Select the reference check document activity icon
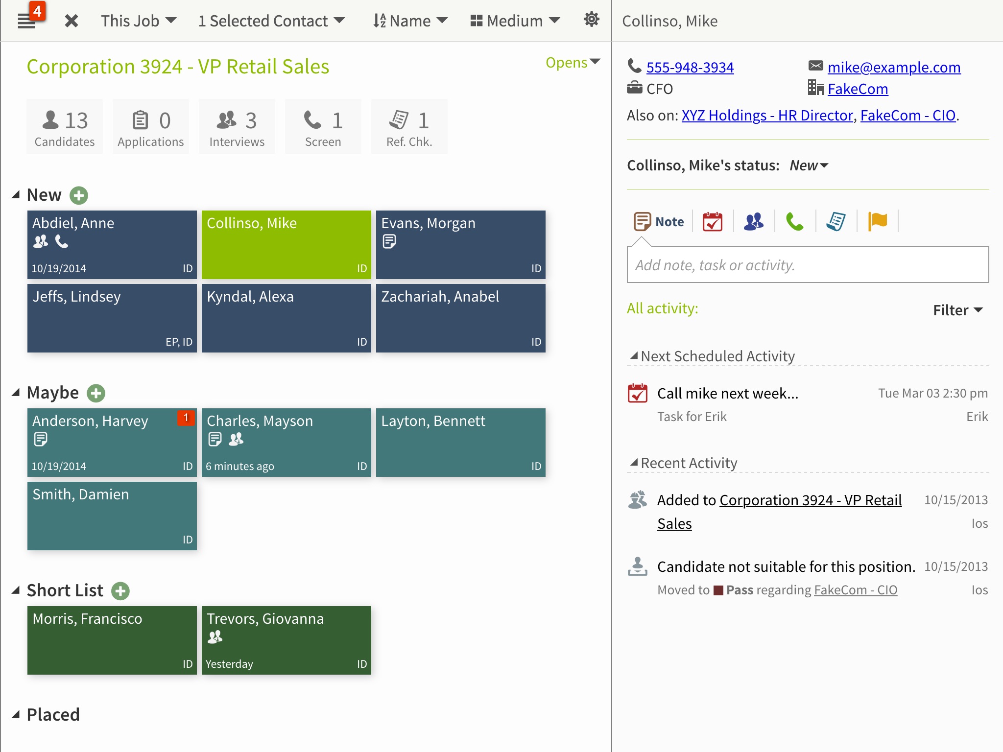1003x752 pixels. [836, 222]
